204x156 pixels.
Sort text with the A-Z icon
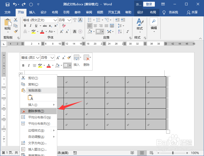coord(120,31)
